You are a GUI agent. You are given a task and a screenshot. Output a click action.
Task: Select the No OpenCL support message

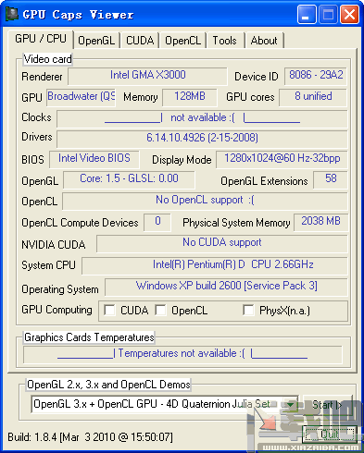pos(205,200)
